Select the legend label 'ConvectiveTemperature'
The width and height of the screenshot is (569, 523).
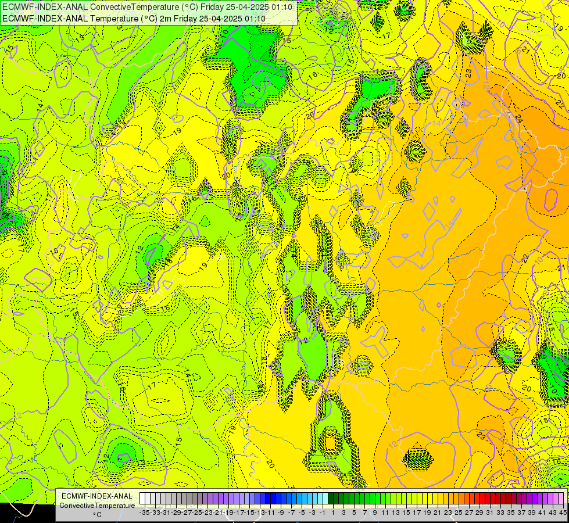pos(97,505)
